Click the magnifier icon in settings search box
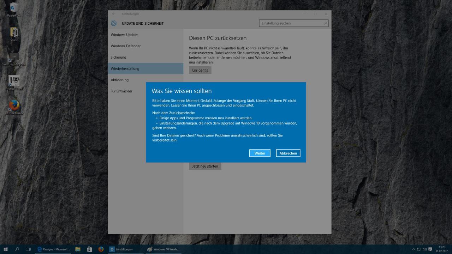Image resolution: width=452 pixels, height=254 pixels. pos(325,23)
